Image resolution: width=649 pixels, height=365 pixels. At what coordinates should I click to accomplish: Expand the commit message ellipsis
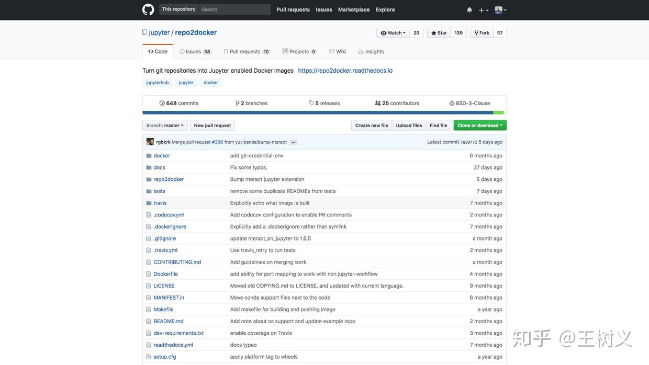click(x=294, y=142)
